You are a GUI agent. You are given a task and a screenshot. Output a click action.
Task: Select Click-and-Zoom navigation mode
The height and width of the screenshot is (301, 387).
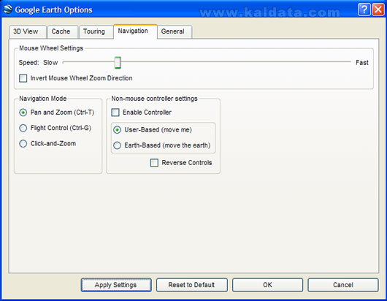pos(23,144)
